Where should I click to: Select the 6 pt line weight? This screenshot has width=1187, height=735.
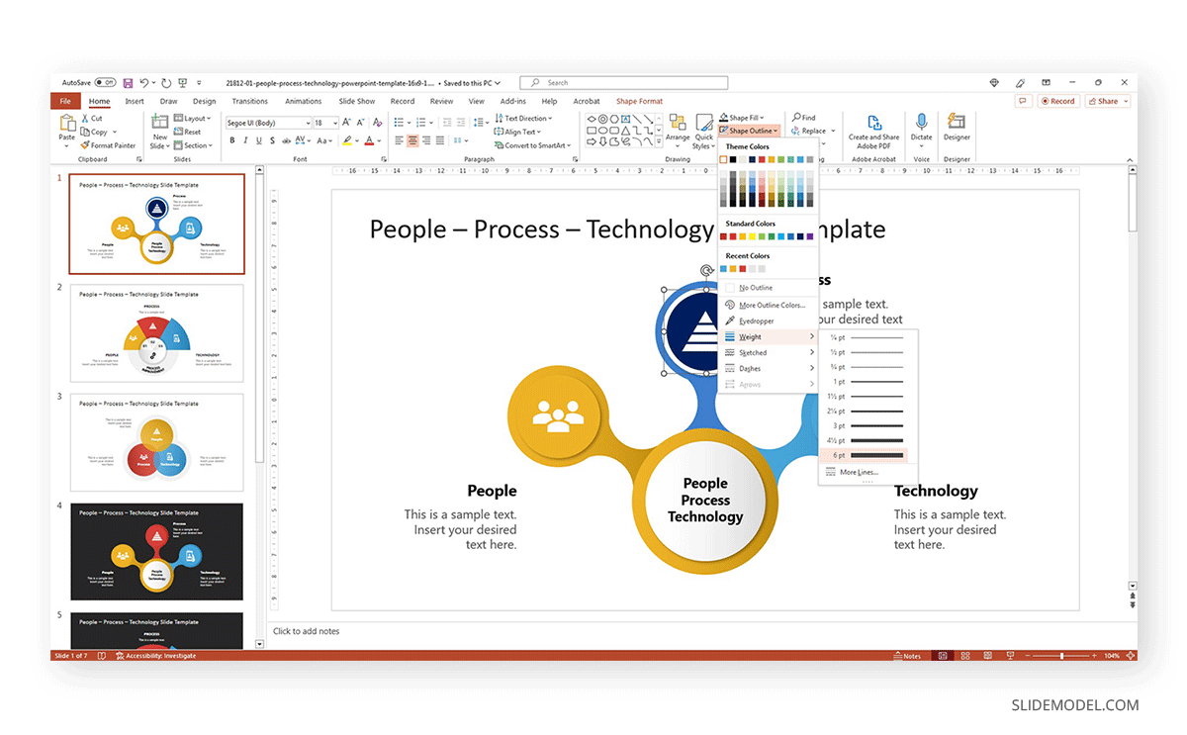pos(862,454)
